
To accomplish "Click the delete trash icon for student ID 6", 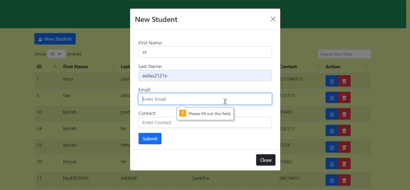I will click(x=344, y=97).
